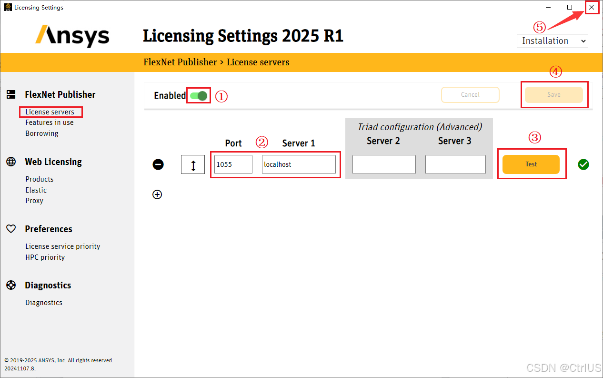Click the Server 2 input field
The image size is (603, 378).
pos(384,164)
